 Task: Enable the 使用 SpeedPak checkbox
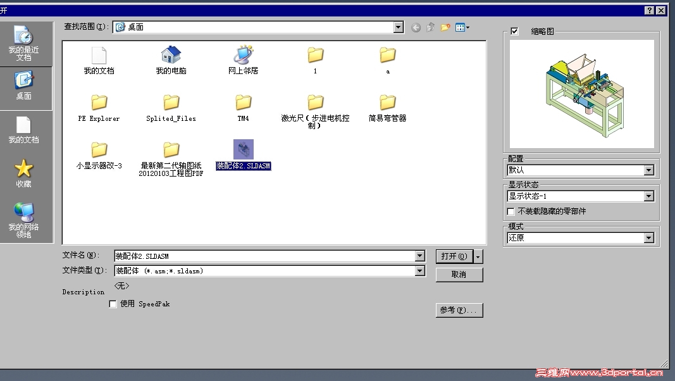[x=113, y=304]
